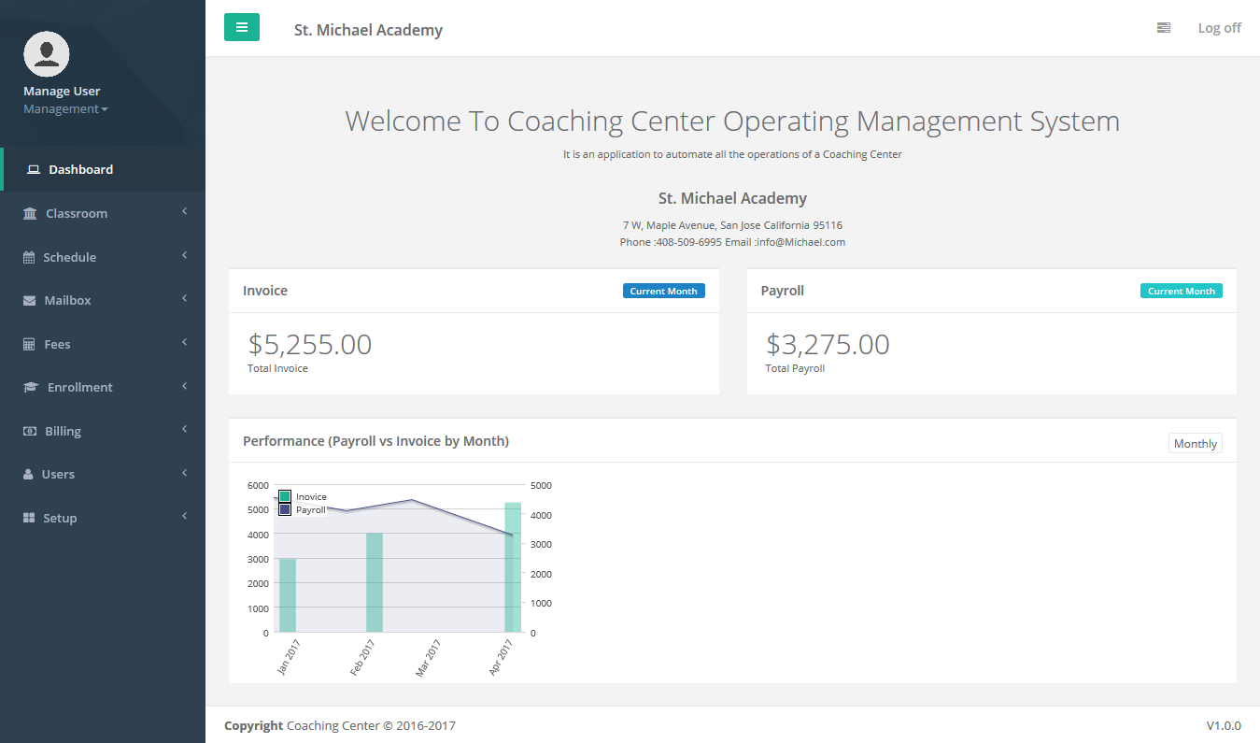Click the Setup grid icon

coord(29,518)
